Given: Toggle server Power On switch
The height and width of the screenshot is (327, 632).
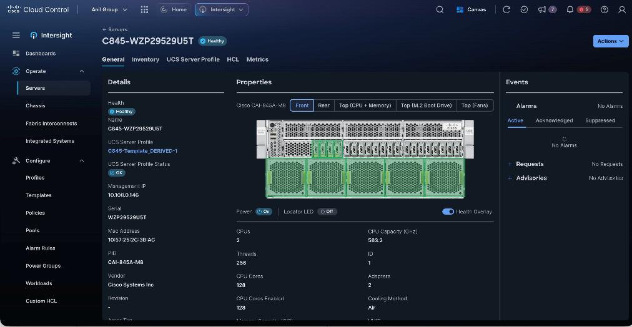Looking at the screenshot, I should (264, 212).
